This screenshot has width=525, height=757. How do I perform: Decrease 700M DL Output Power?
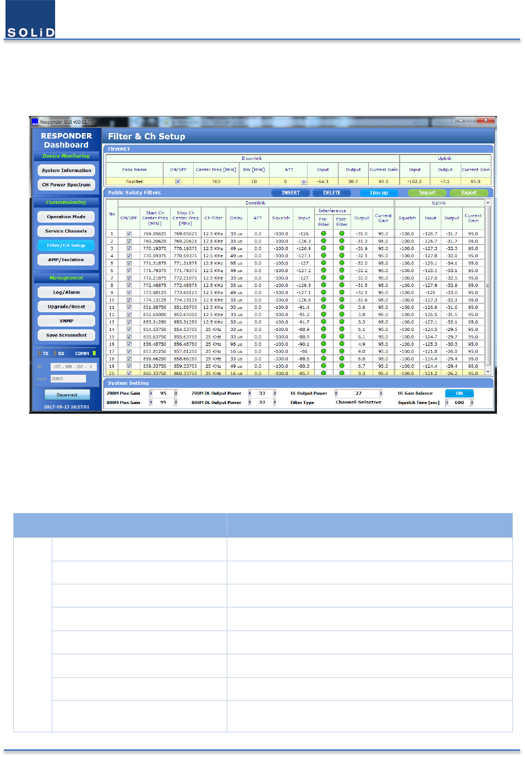(x=250, y=393)
